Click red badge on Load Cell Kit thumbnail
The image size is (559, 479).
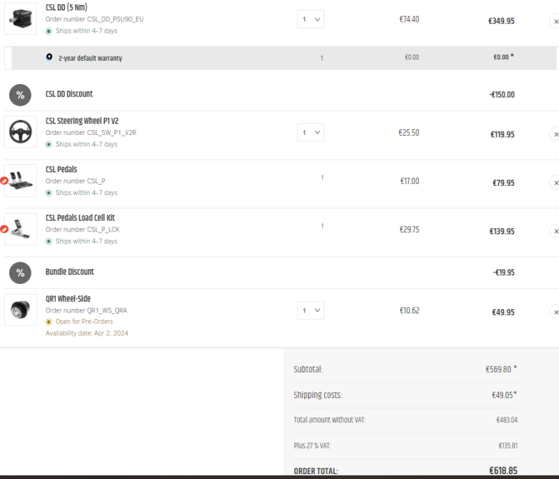(x=4, y=229)
